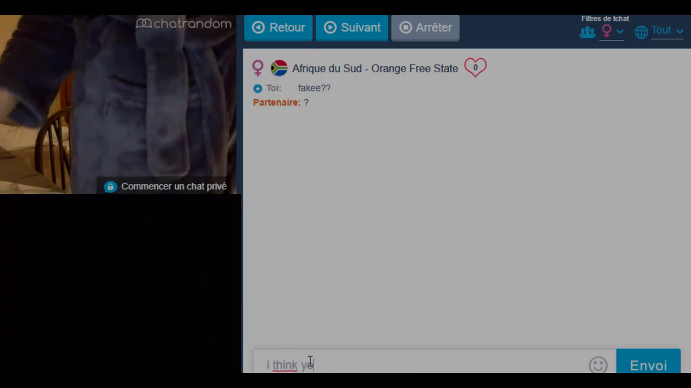
Task: Expand the Tout country filter dropdown
Action: (x=667, y=31)
